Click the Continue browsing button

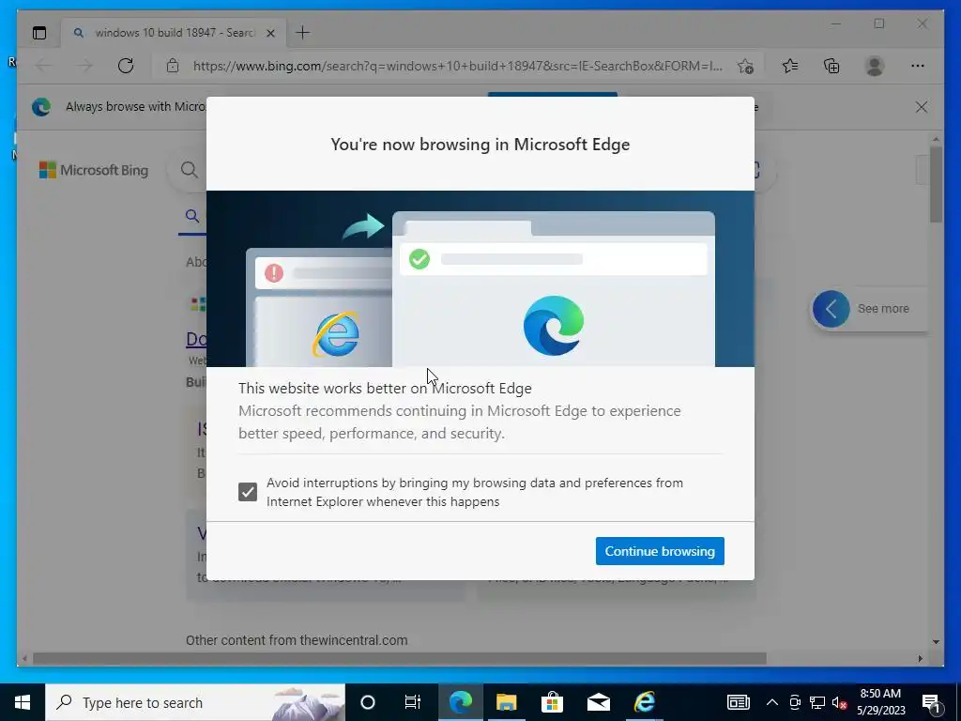[x=660, y=551]
